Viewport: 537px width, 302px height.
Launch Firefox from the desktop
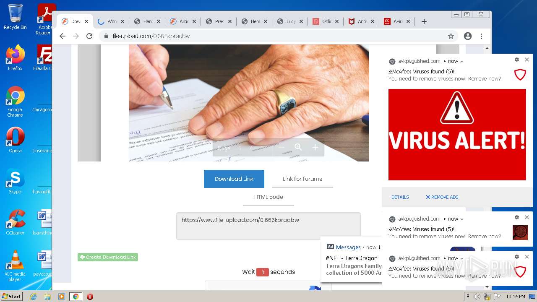point(15,58)
